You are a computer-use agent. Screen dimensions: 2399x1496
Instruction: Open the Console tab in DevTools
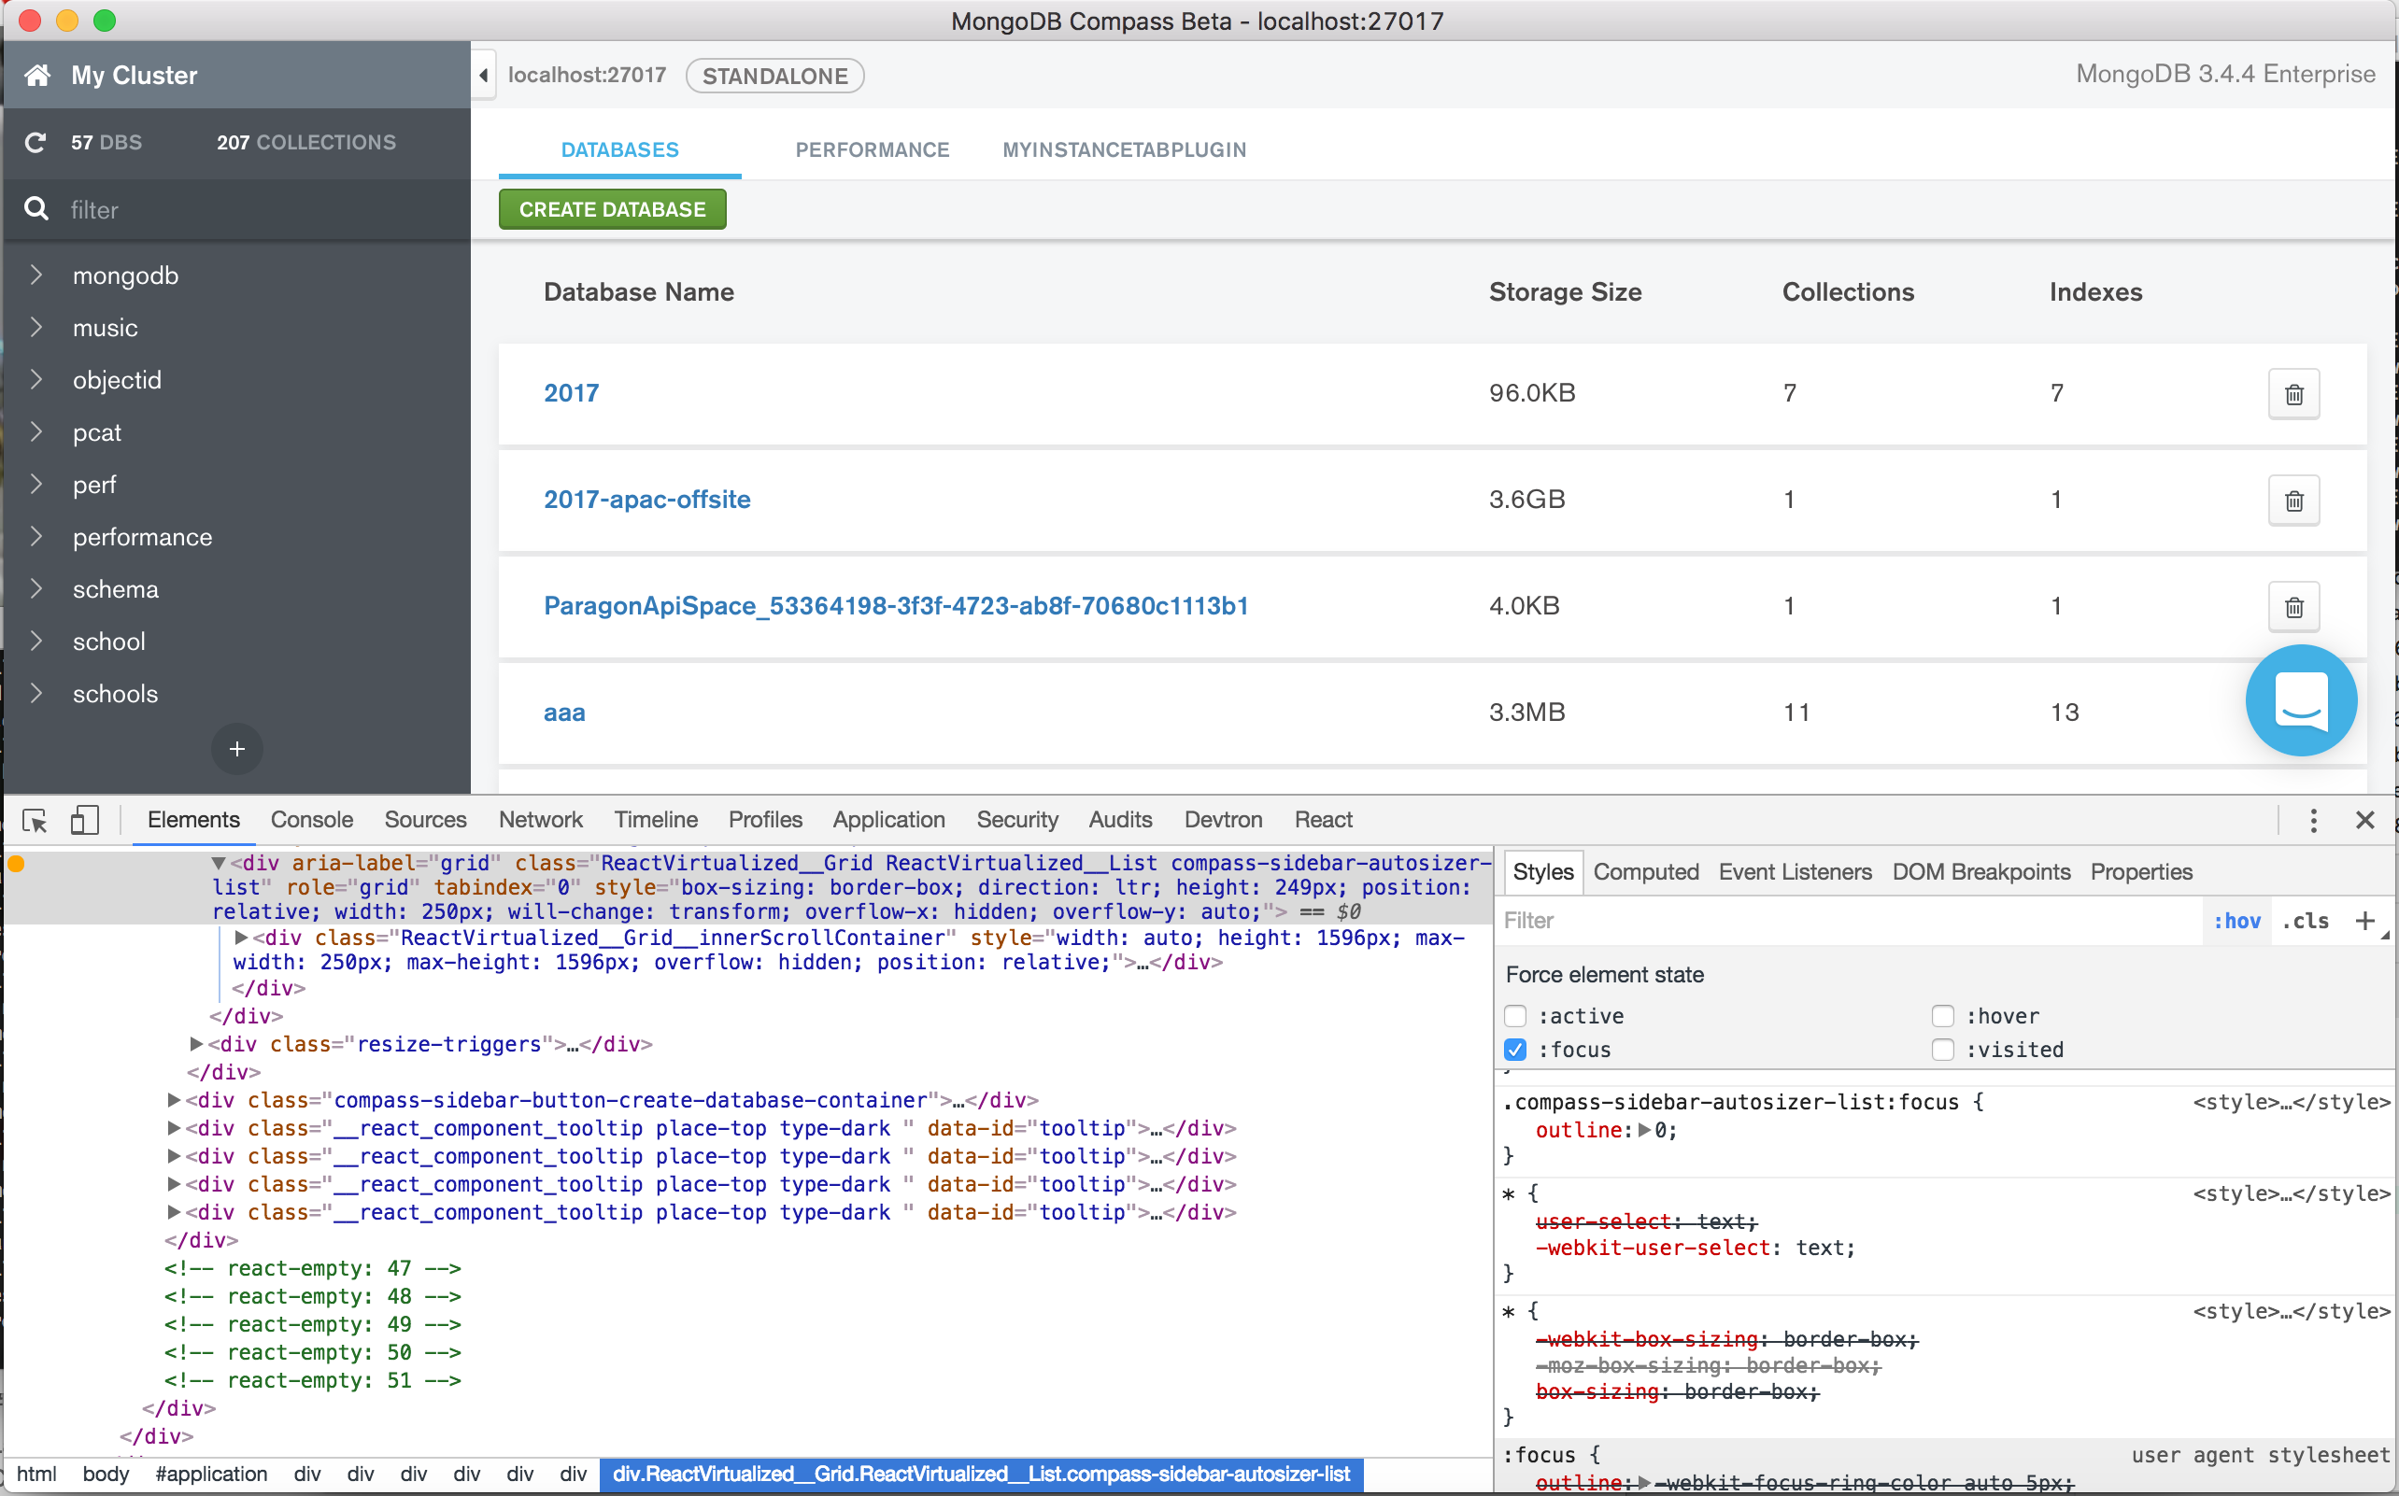click(x=312, y=820)
